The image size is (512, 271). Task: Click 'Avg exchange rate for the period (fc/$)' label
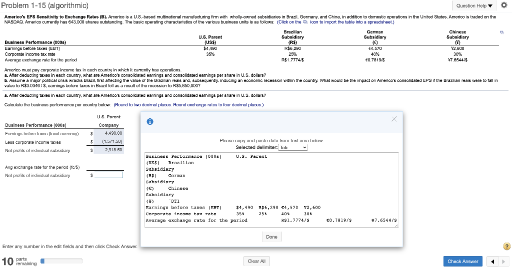tap(42, 167)
